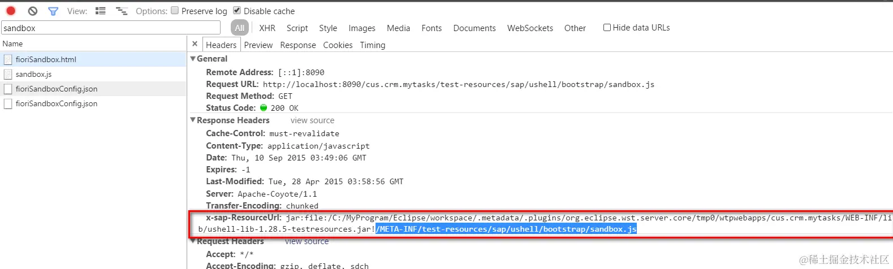Image resolution: width=893 pixels, height=269 pixels.
Task: Open the Cookies tab
Action: click(x=338, y=45)
